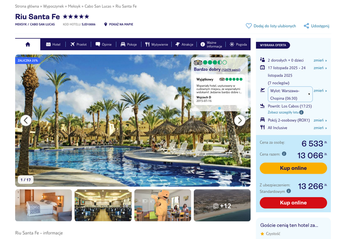Click the yellow Kup online button
The height and width of the screenshot is (239, 346).
coord(293,168)
